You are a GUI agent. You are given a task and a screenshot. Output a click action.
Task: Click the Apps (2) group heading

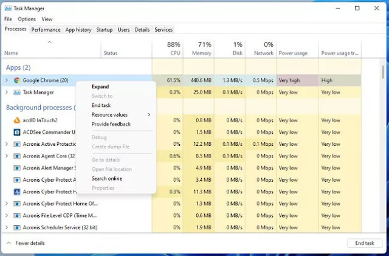click(18, 67)
